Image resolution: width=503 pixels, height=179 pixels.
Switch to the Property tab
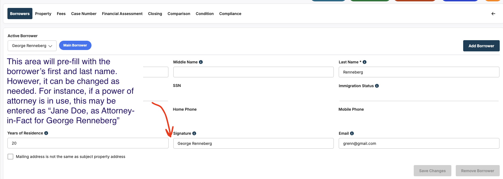tap(43, 14)
